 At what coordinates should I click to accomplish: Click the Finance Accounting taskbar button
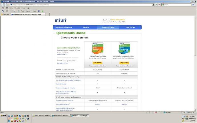(x=80, y=116)
